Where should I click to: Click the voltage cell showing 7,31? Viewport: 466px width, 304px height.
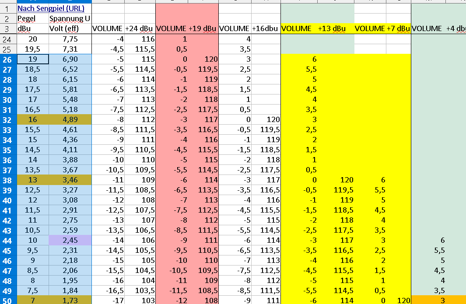(x=70, y=49)
